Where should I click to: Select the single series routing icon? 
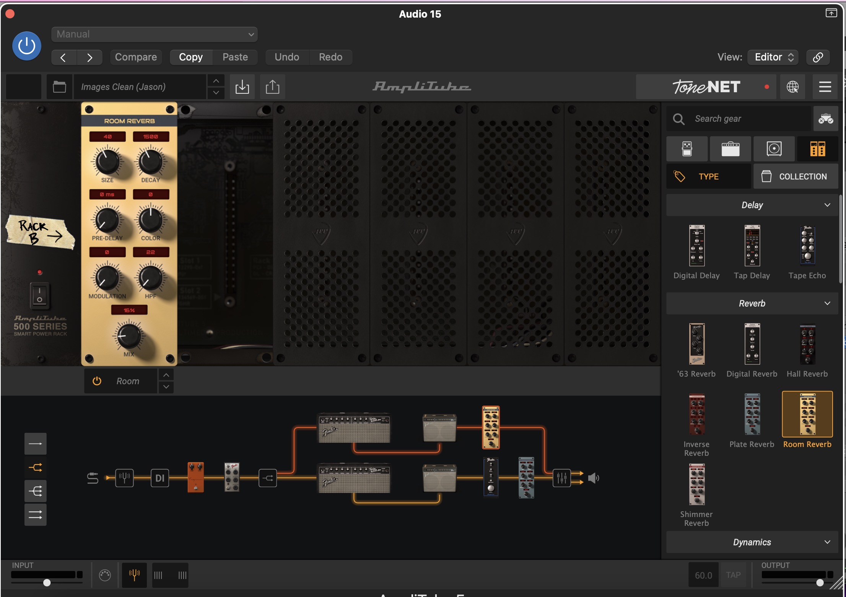pos(36,444)
